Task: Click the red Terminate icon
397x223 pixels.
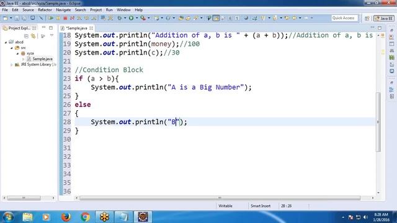Action: pos(65,18)
